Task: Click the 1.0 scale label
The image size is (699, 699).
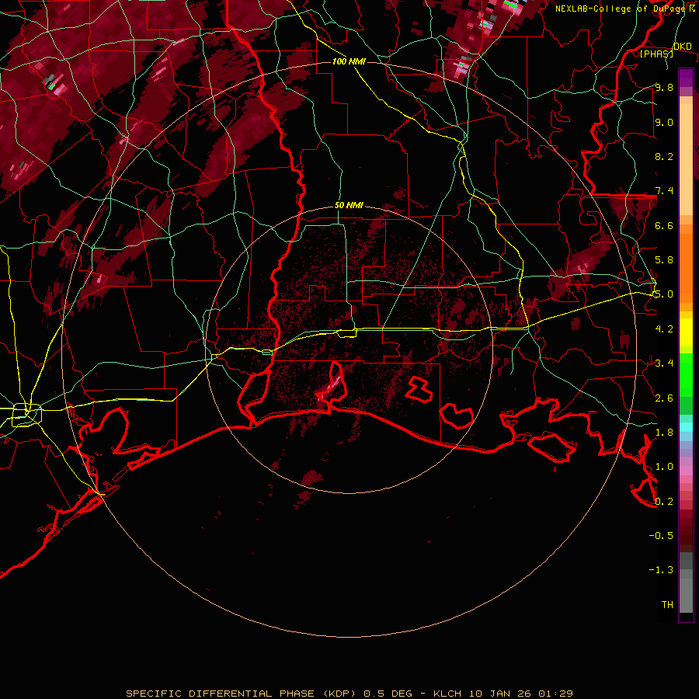Action: (664, 467)
